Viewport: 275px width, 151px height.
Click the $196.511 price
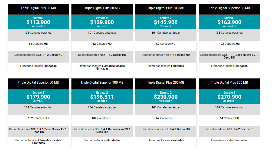click(102, 97)
